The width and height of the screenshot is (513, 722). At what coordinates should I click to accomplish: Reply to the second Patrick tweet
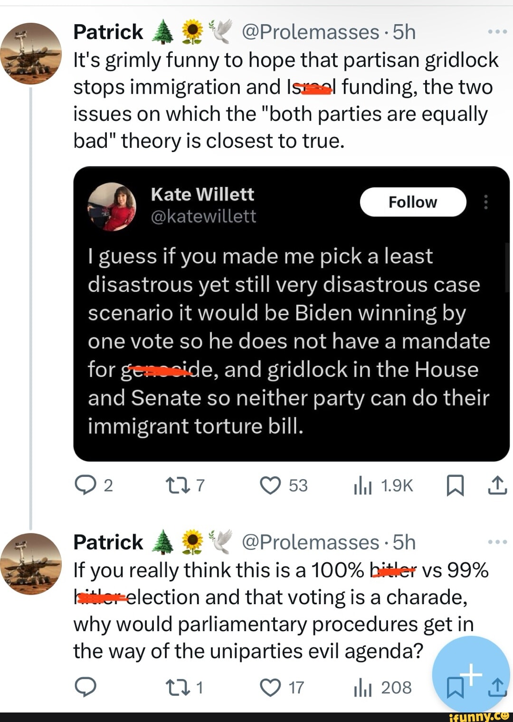pyautogui.click(x=85, y=687)
